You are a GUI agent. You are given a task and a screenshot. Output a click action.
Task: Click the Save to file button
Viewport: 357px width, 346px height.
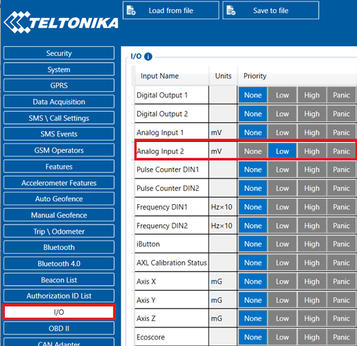271,10
